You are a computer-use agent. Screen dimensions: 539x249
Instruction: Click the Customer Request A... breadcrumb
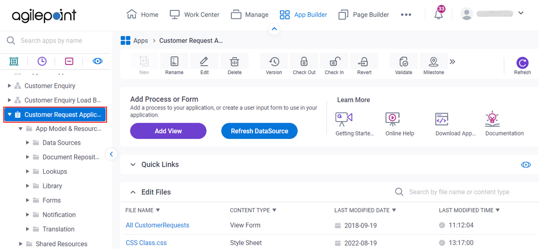click(x=191, y=40)
